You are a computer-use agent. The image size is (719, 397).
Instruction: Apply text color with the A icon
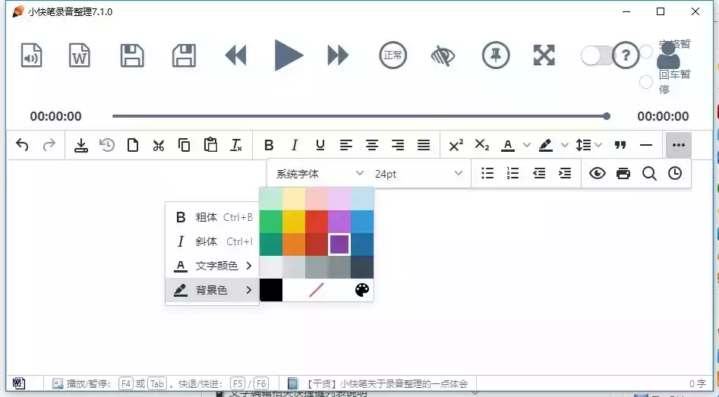[x=508, y=145]
